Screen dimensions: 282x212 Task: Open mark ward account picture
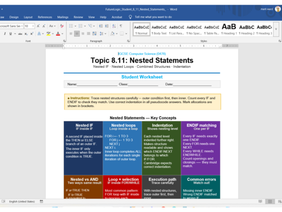click(277, 9)
